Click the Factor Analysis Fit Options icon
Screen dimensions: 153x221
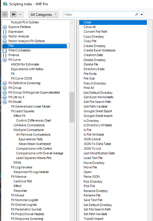[5, 41]
